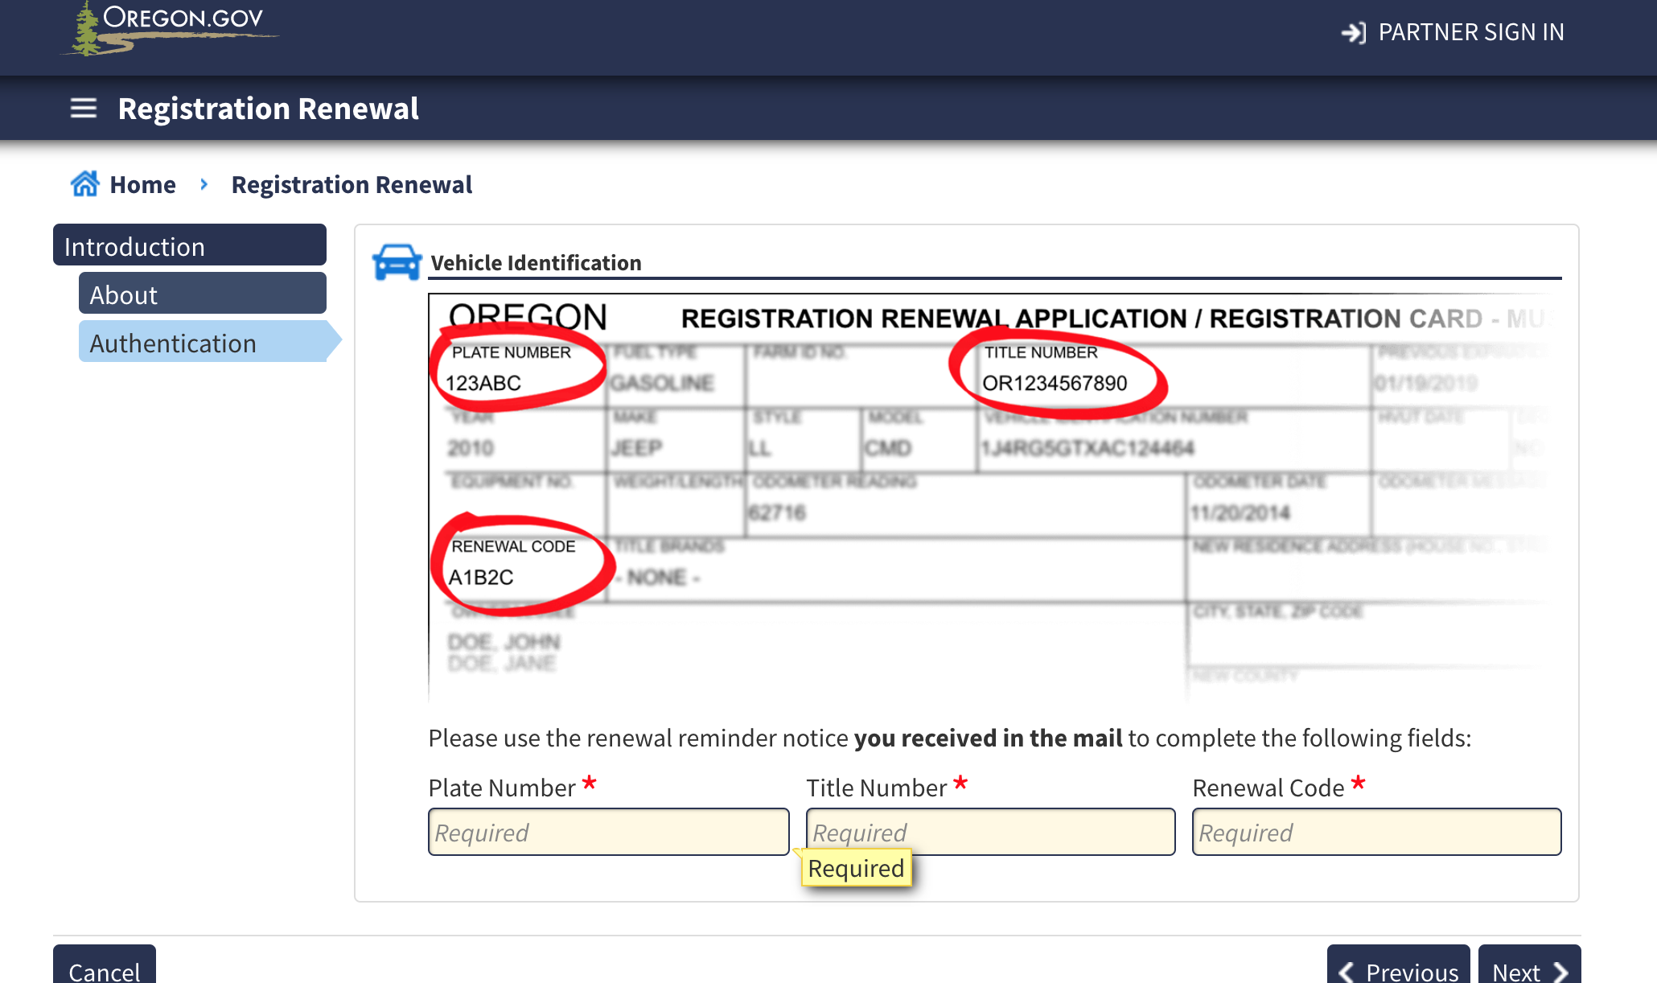The image size is (1657, 983).
Task: Click the partner sign in arrow icon
Action: (1353, 32)
